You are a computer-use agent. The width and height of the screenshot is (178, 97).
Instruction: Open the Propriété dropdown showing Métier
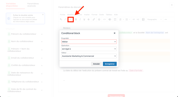pos(89,42)
